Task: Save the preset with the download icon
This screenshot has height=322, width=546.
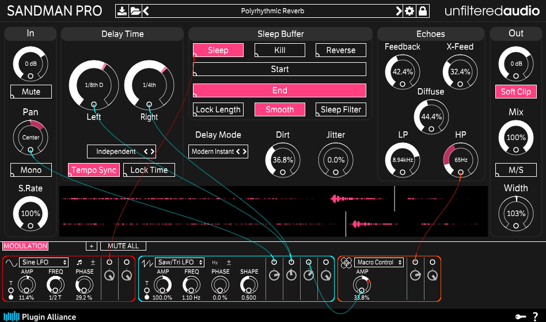Action: (122, 11)
